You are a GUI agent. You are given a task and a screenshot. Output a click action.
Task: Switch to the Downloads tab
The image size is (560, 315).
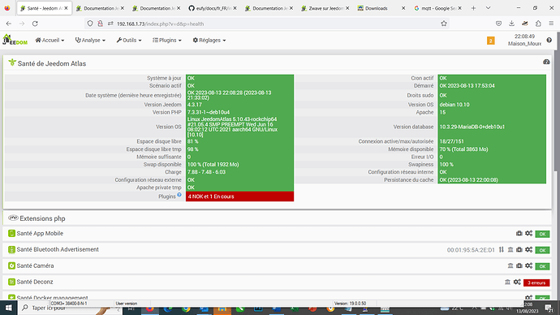pyautogui.click(x=381, y=8)
